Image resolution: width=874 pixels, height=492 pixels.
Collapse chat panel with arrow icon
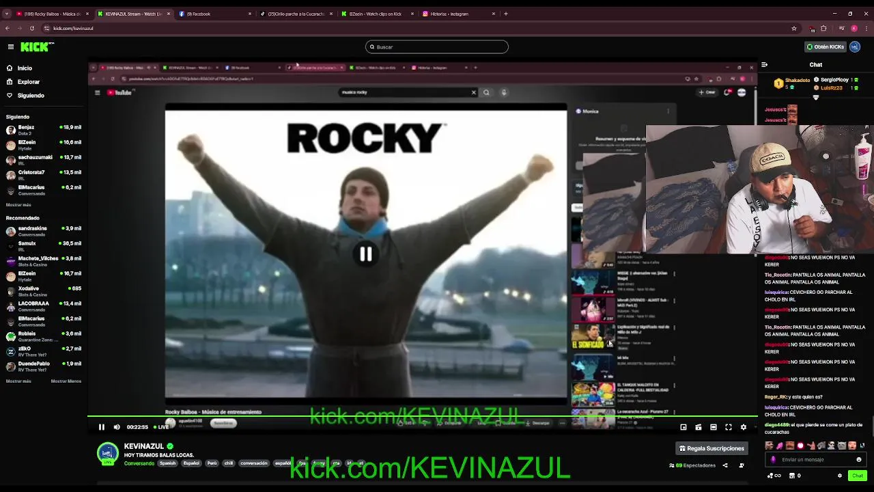tap(764, 65)
